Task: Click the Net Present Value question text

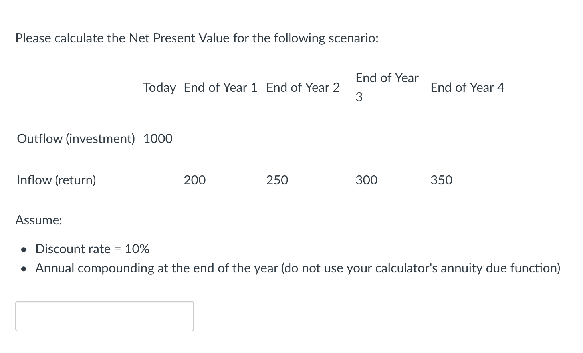Action: tap(197, 38)
